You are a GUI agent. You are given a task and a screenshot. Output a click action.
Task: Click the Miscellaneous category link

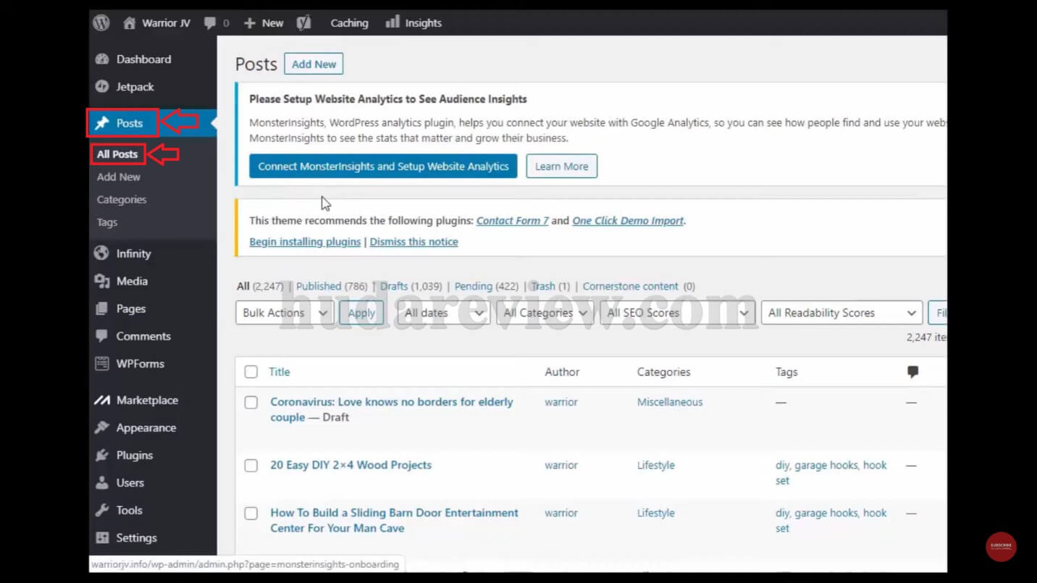pyautogui.click(x=670, y=402)
